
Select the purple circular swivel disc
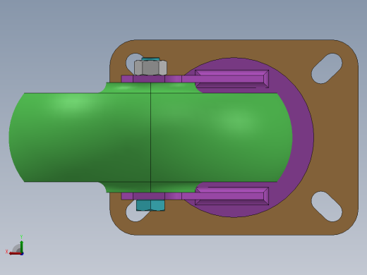click(x=303, y=137)
